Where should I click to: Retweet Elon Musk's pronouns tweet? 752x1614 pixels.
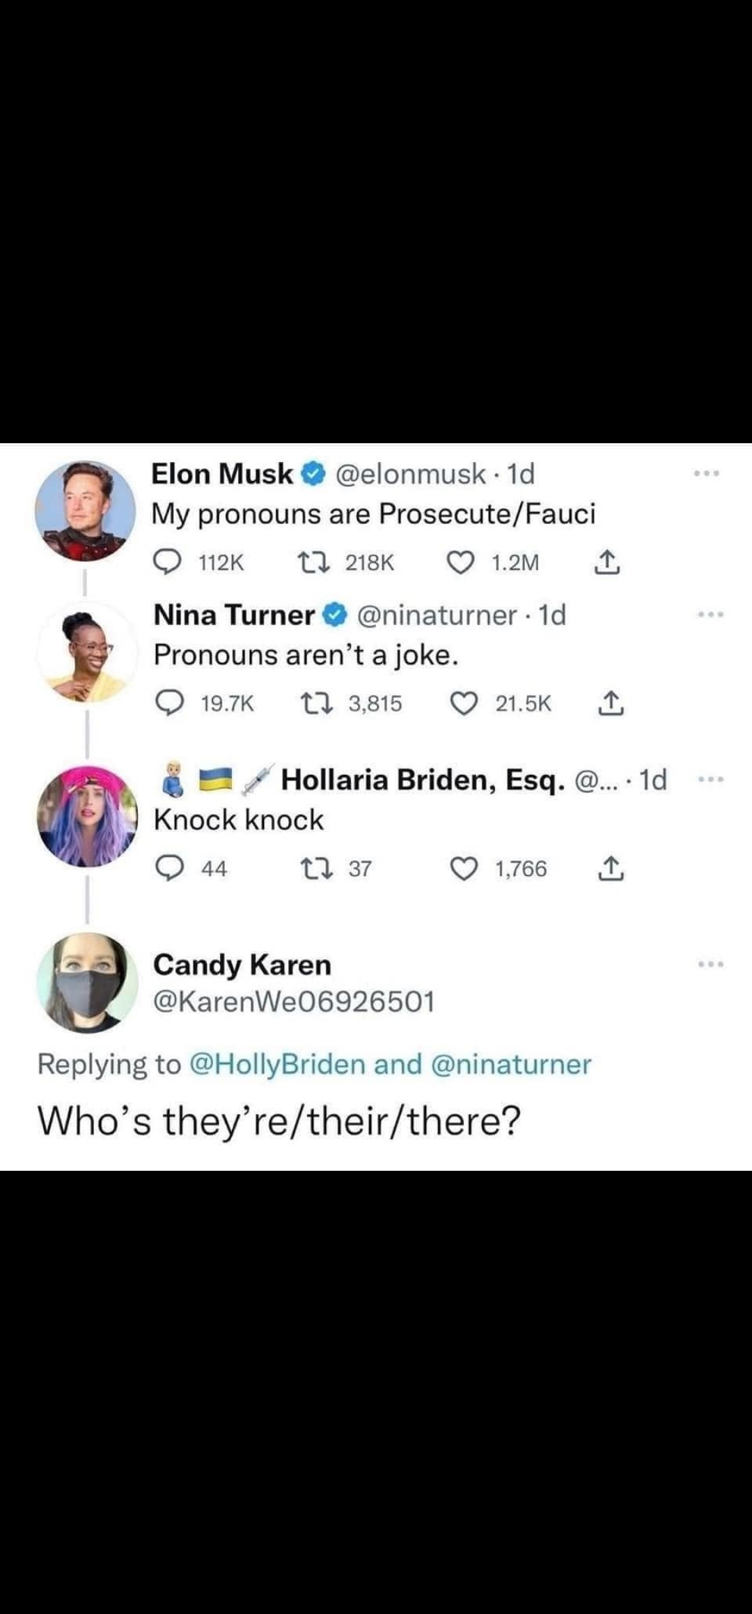[x=307, y=562]
